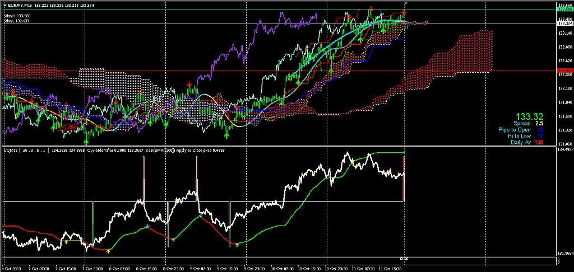Viewport: 574px width, 272px height.
Task: Click the red 132.487 price axis tag
Action: coord(564,70)
